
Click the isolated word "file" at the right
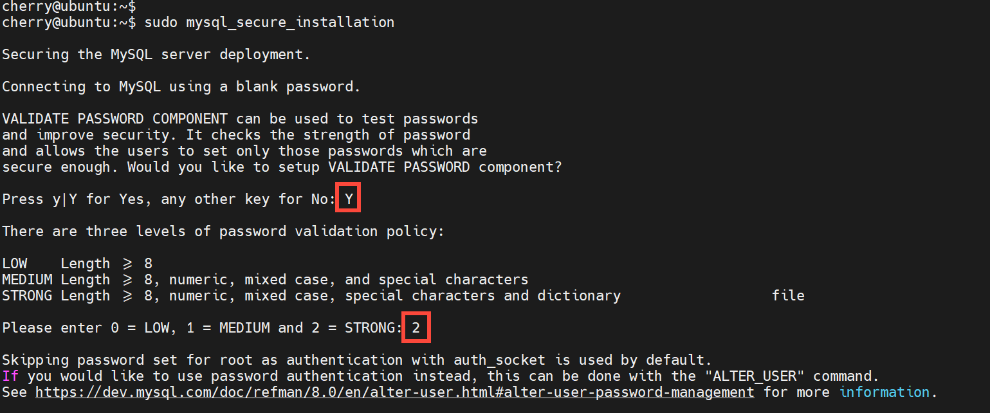788,296
